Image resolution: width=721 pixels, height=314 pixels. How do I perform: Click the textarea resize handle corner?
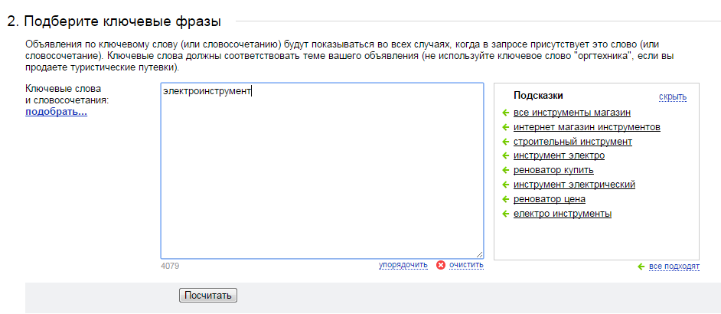click(479, 254)
